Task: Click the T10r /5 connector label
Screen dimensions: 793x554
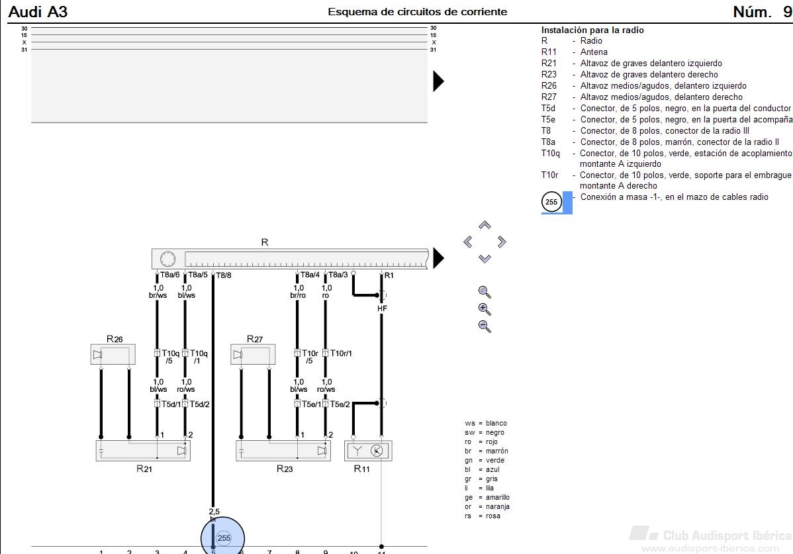Action: [310, 357]
